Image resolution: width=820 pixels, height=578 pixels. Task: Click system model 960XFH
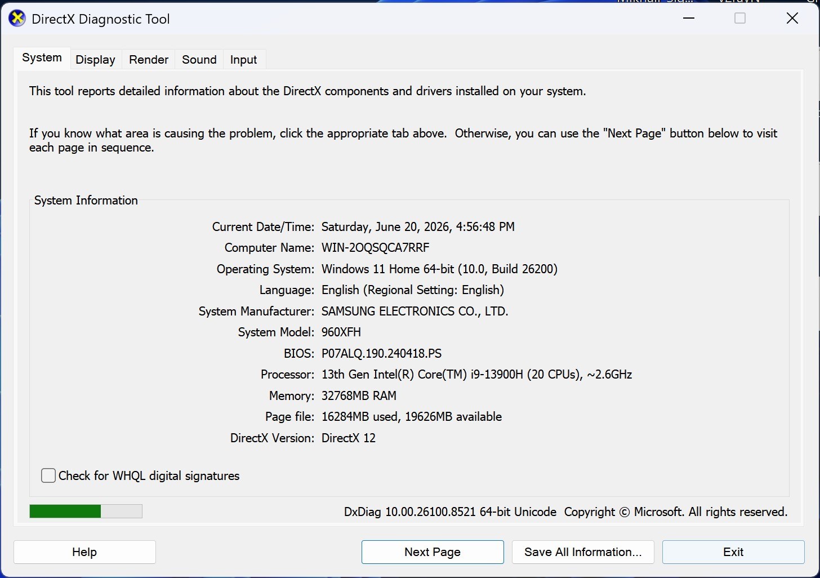click(x=341, y=332)
